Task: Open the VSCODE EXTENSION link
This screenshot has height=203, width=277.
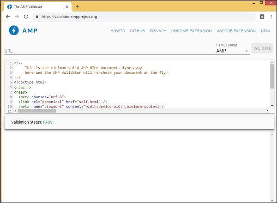Action: (236, 31)
